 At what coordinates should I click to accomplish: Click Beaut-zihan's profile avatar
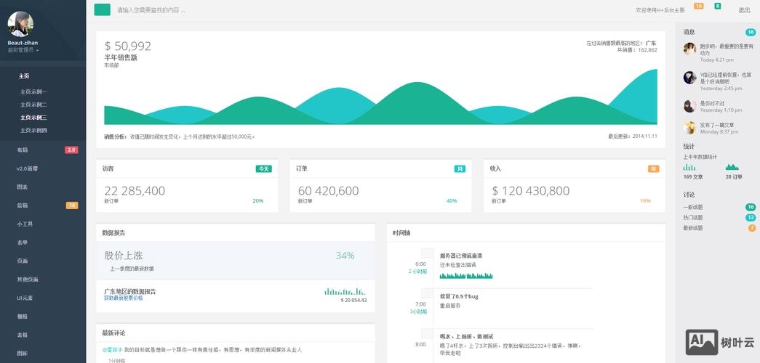pos(20,24)
